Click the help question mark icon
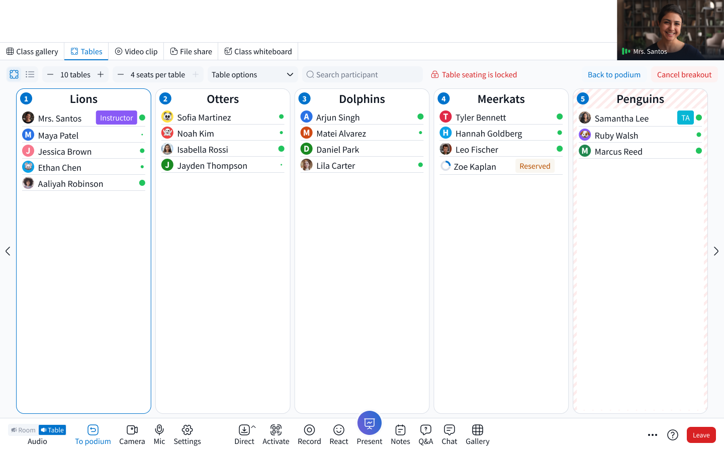The image size is (724, 452). tap(673, 435)
